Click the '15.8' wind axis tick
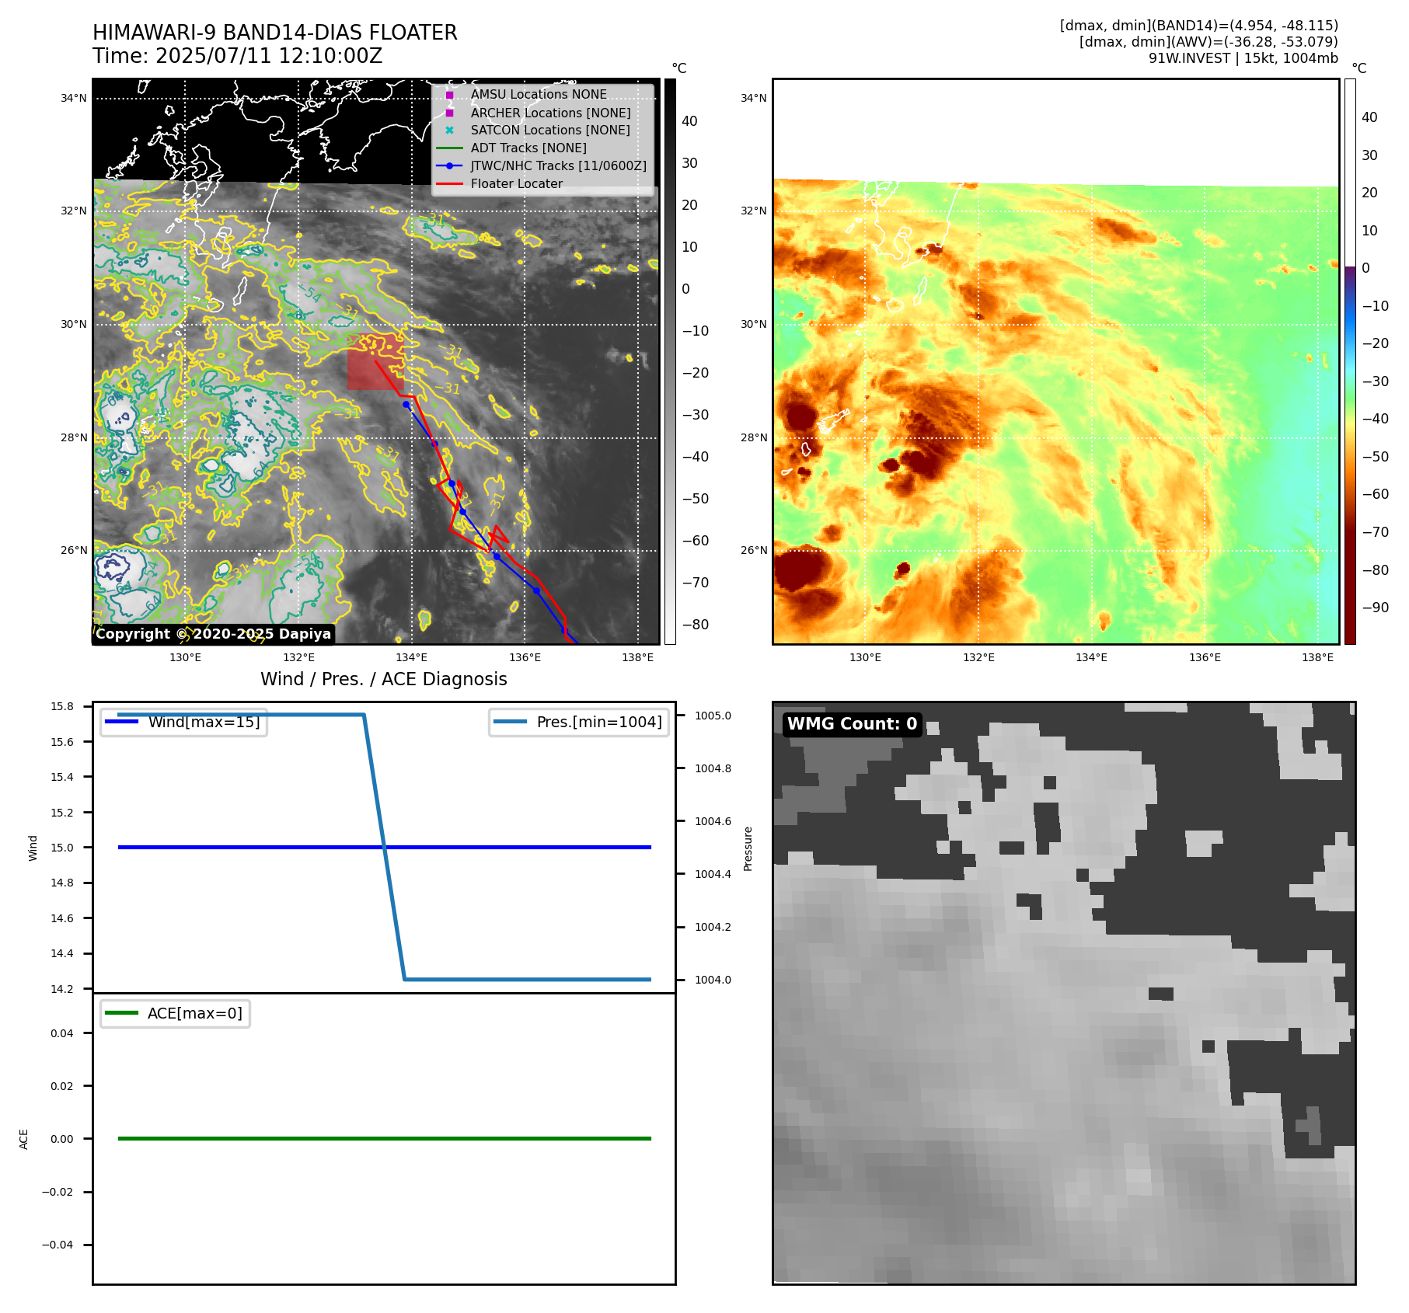 click(x=62, y=706)
